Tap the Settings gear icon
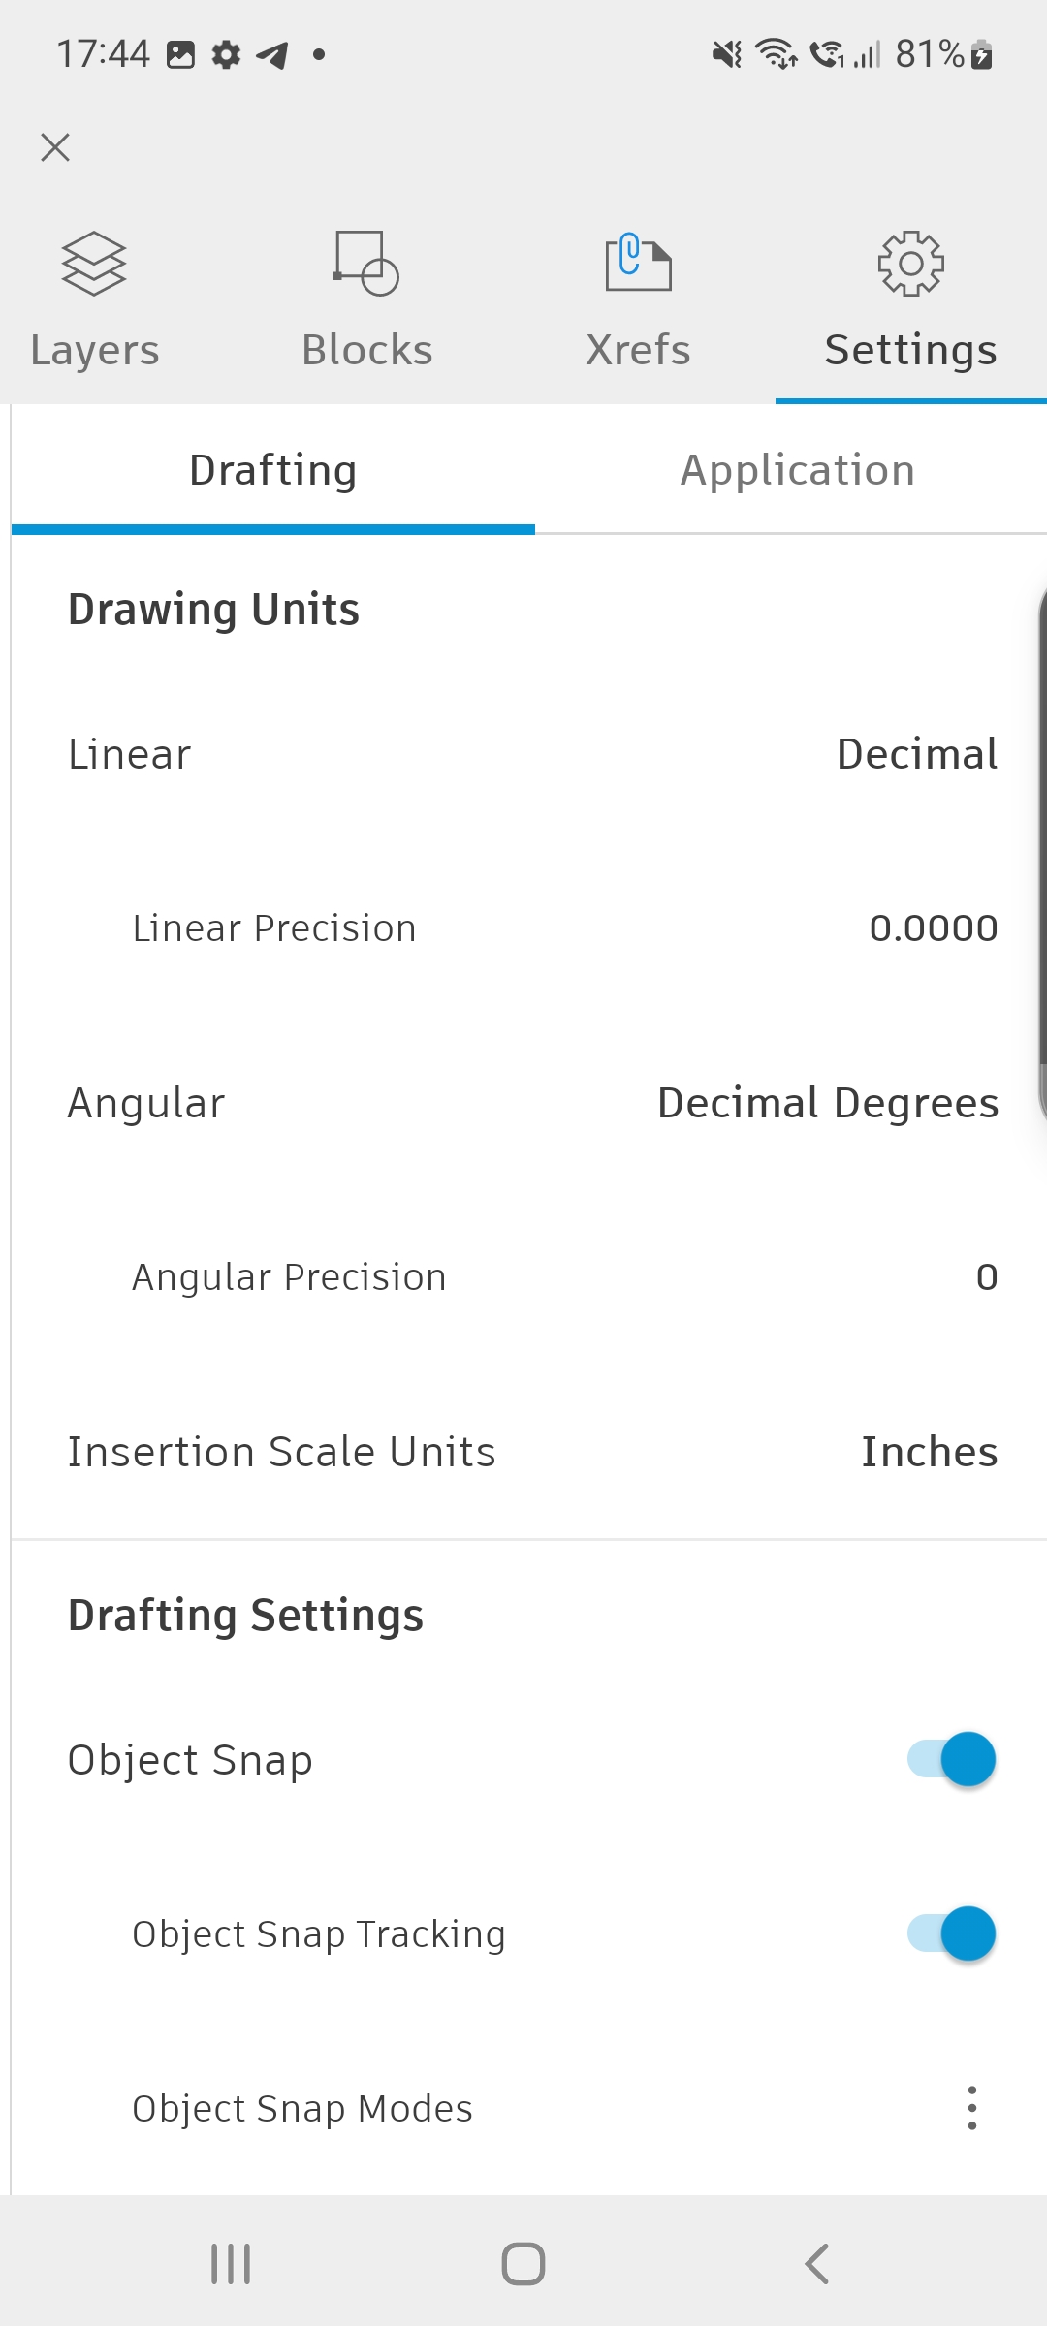The height and width of the screenshot is (2326, 1047). 910,264
